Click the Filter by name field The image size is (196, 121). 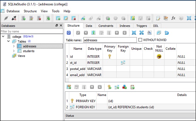32,31
